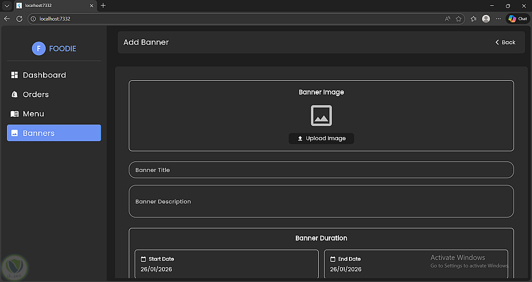Viewport: 532px width, 282px height.
Task: Open a new browser tab
Action: tap(103, 5)
